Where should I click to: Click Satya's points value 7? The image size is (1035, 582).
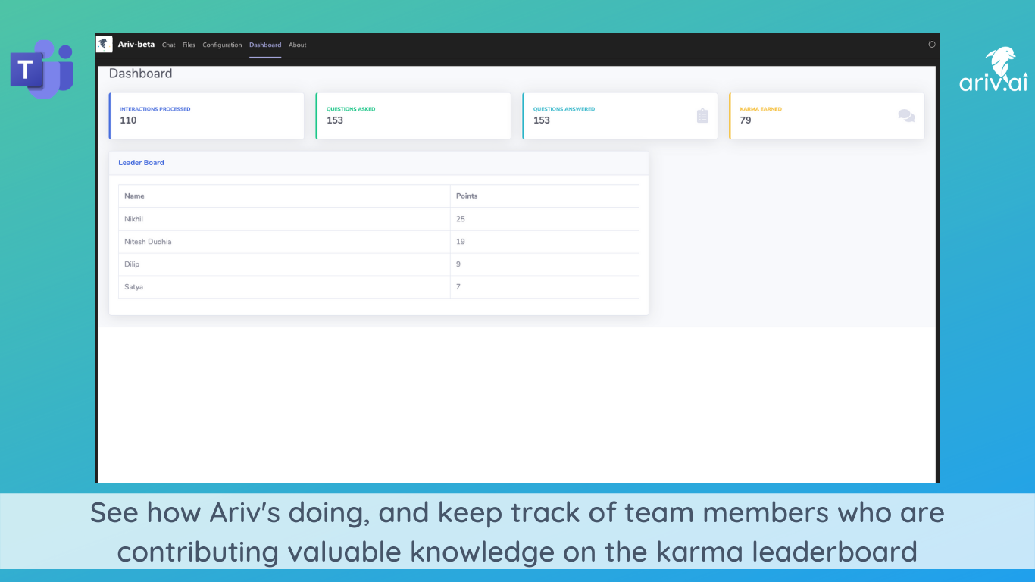(x=458, y=287)
